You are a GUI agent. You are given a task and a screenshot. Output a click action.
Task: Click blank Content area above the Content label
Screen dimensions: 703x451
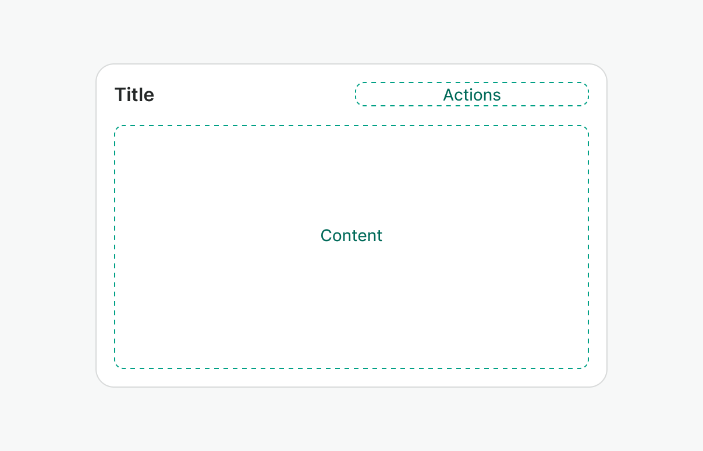351,174
